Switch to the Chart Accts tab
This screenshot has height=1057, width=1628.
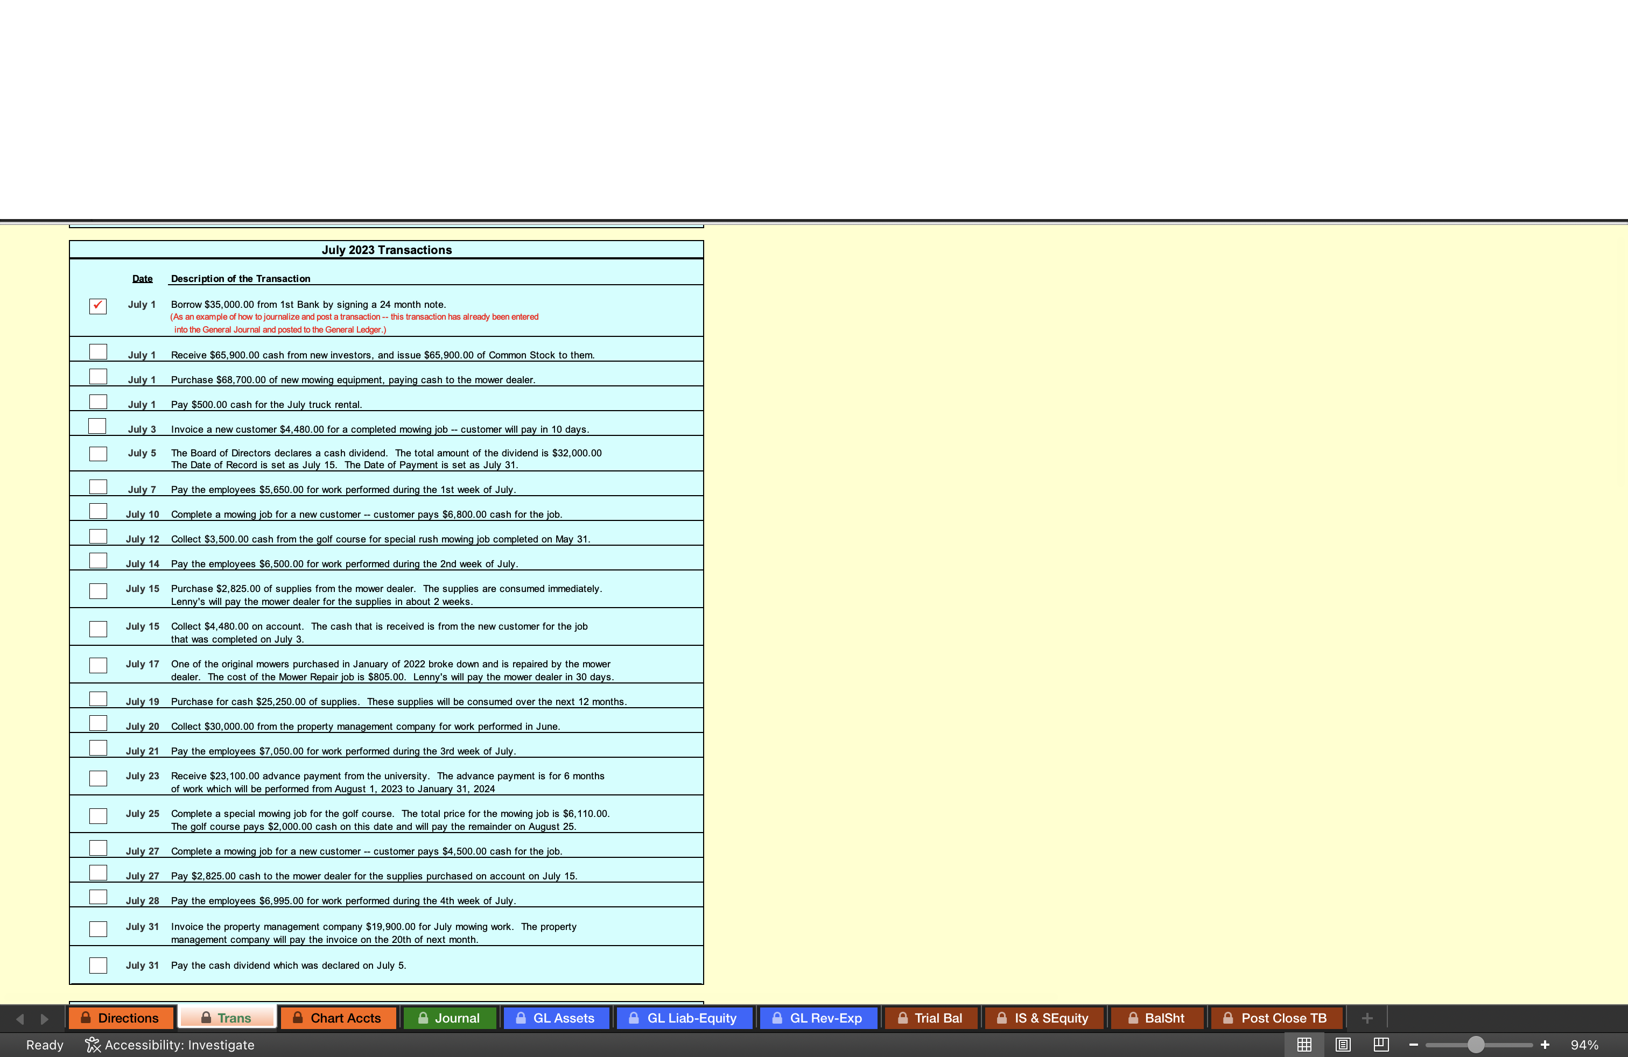click(339, 1018)
